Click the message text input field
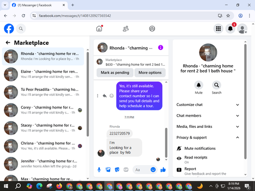The width and height of the screenshot is (255, 191). click(142, 170)
